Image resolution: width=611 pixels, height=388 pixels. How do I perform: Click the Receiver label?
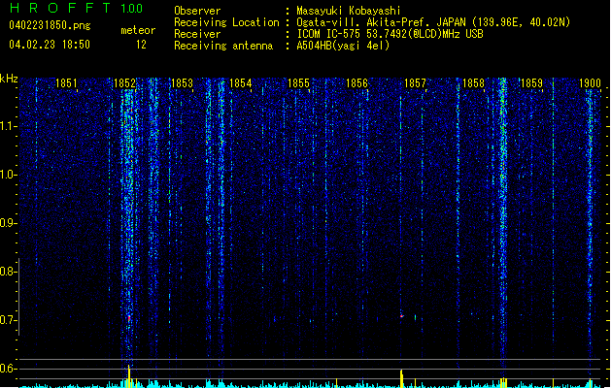[197, 34]
